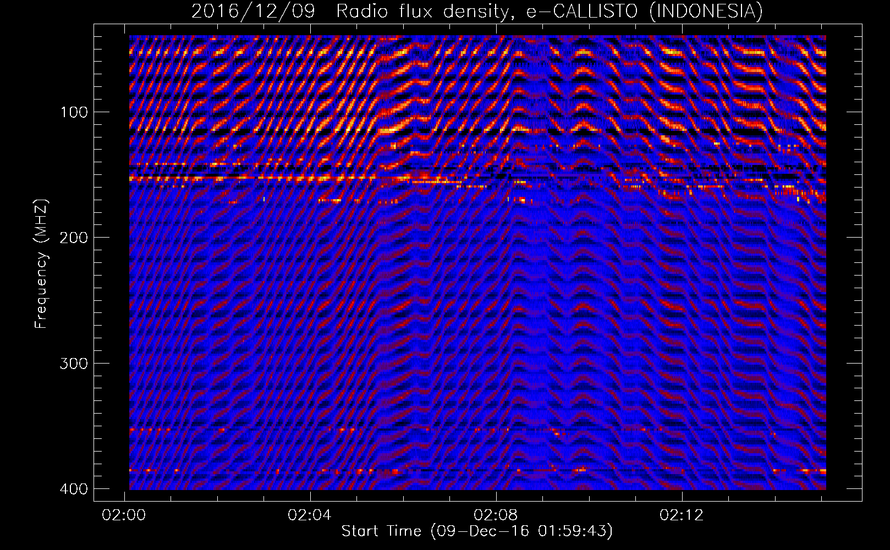Click the '02:04' time tick label
This screenshot has height=550, width=890.
pos(310,515)
